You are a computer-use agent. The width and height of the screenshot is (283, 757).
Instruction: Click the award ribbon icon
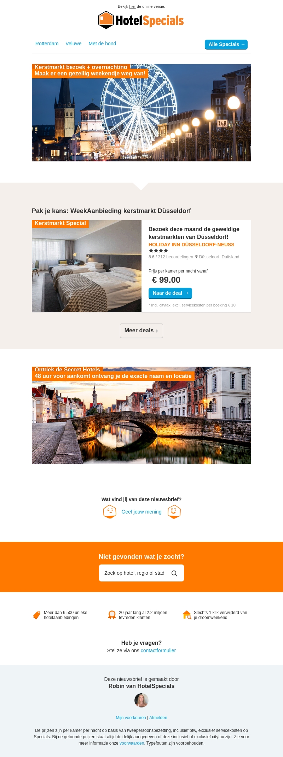pos(112,615)
